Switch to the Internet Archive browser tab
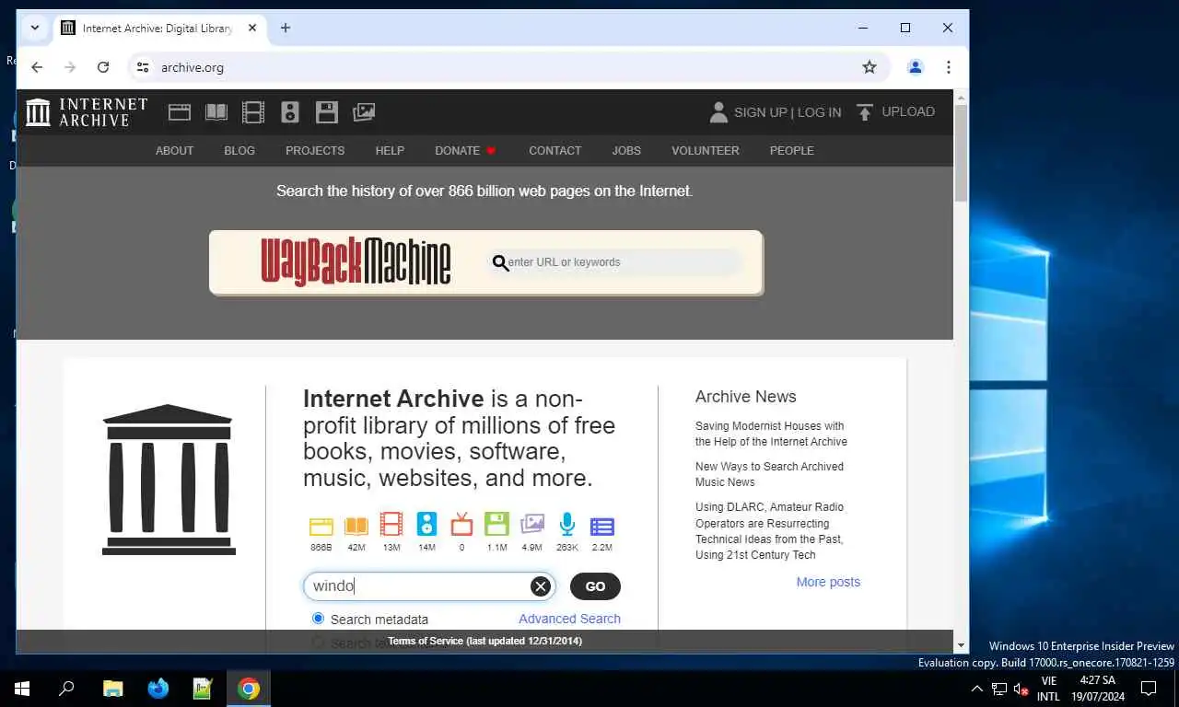Viewport: 1179px width, 707px height. point(158,28)
